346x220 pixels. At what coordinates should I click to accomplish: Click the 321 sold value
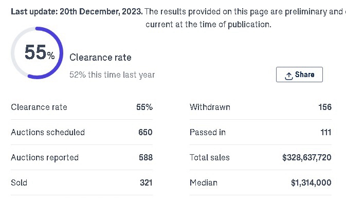[x=146, y=182]
